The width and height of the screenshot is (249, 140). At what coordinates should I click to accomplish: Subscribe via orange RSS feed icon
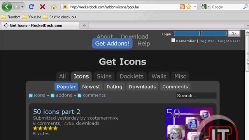pos(182,7)
